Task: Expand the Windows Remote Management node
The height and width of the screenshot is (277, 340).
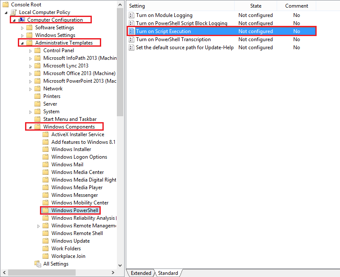Action: click(x=38, y=225)
